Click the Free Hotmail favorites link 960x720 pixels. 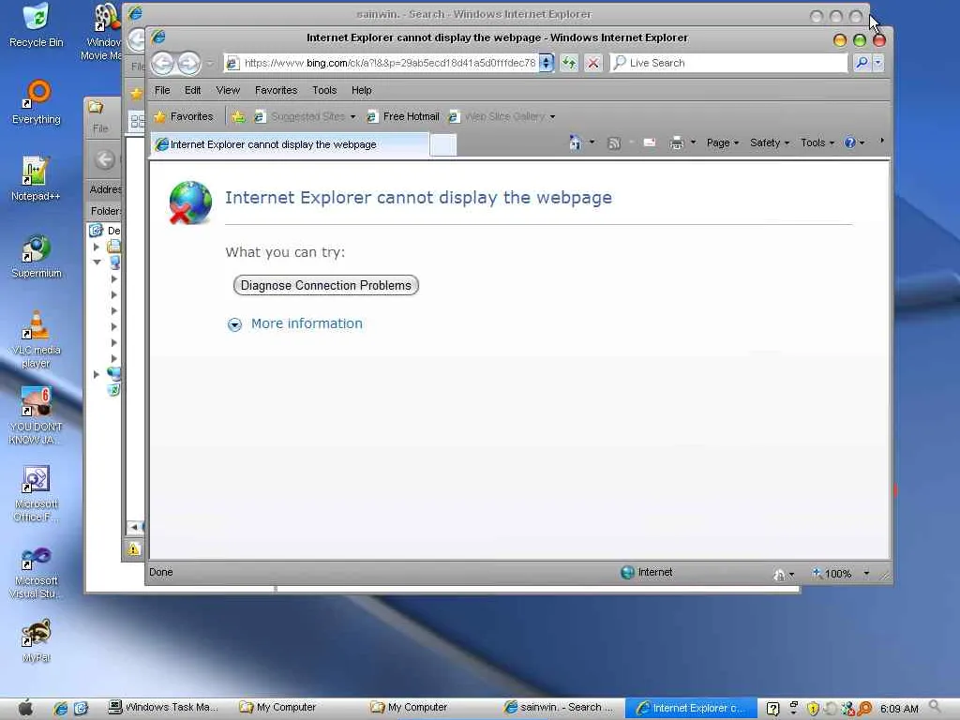click(403, 116)
